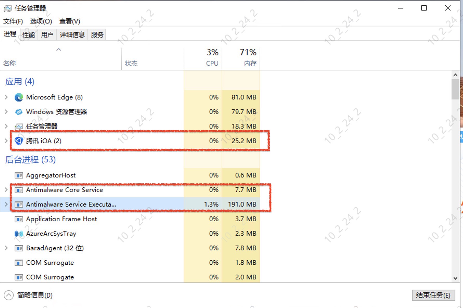Screen dimensions: 463x308
Task: Switch to the 详细信息 tab
Action: pos(72,35)
